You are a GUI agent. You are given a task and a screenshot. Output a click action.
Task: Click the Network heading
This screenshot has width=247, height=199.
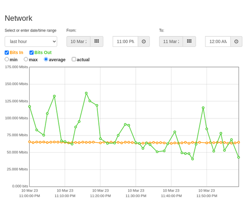18,18
